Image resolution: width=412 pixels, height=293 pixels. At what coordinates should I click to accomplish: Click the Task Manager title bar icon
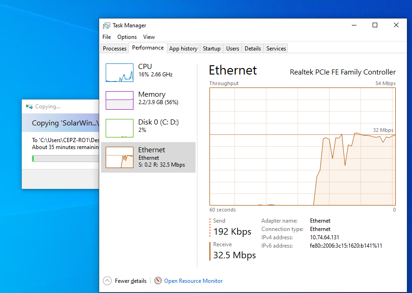(107, 25)
